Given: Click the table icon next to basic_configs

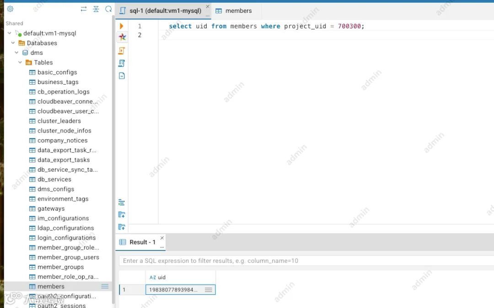Looking at the screenshot, I should [x=32, y=72].
